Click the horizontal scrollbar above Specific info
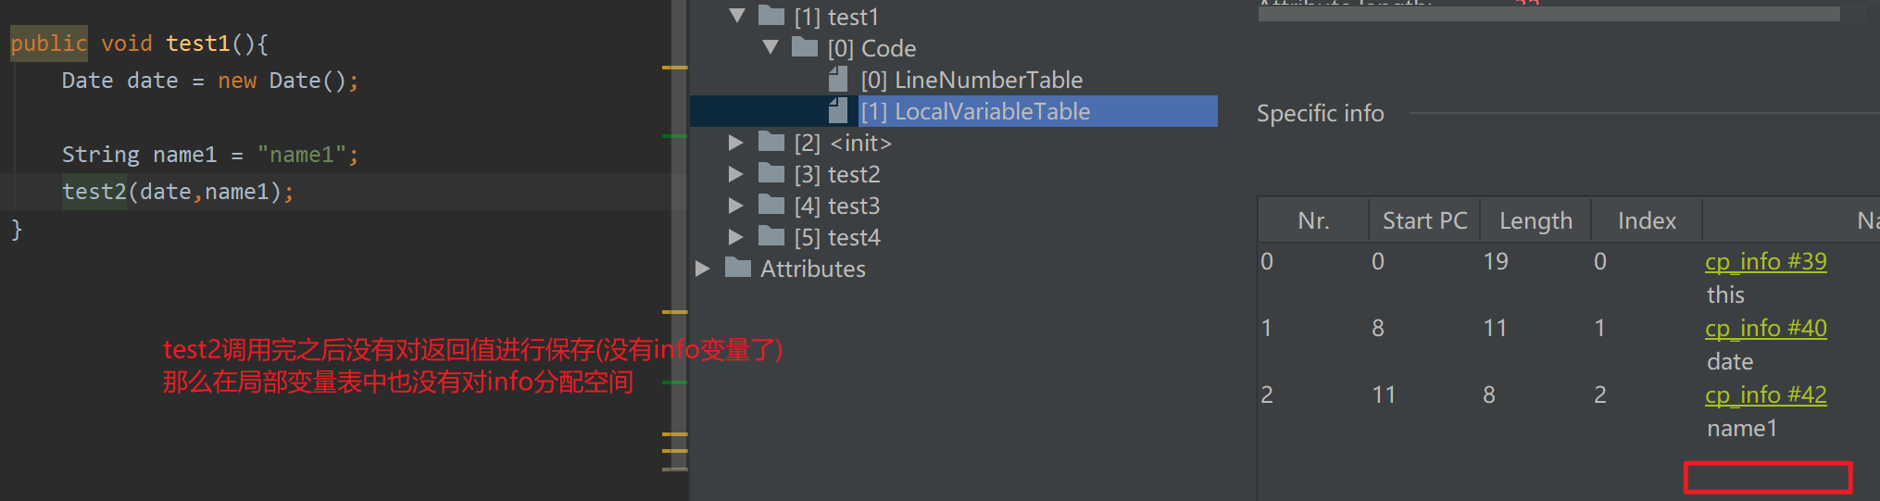 pos(1548,14)
